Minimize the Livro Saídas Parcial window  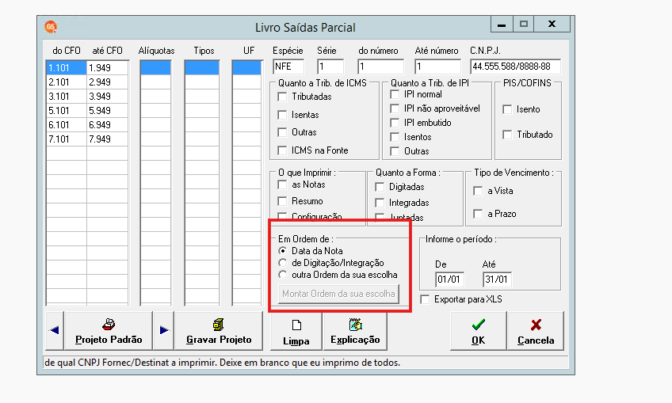coord(502,25)
